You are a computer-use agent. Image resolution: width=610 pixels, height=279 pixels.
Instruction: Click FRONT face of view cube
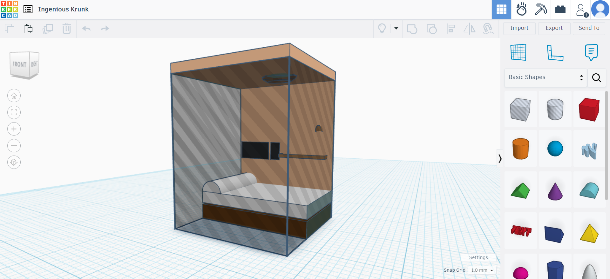click(19, 64)
